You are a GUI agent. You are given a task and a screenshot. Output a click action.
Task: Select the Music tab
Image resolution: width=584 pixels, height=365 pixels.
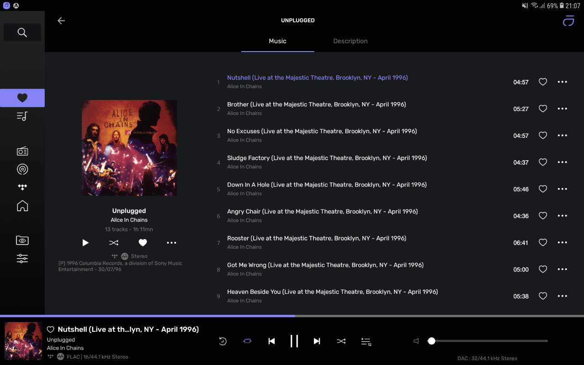(277, 41)
